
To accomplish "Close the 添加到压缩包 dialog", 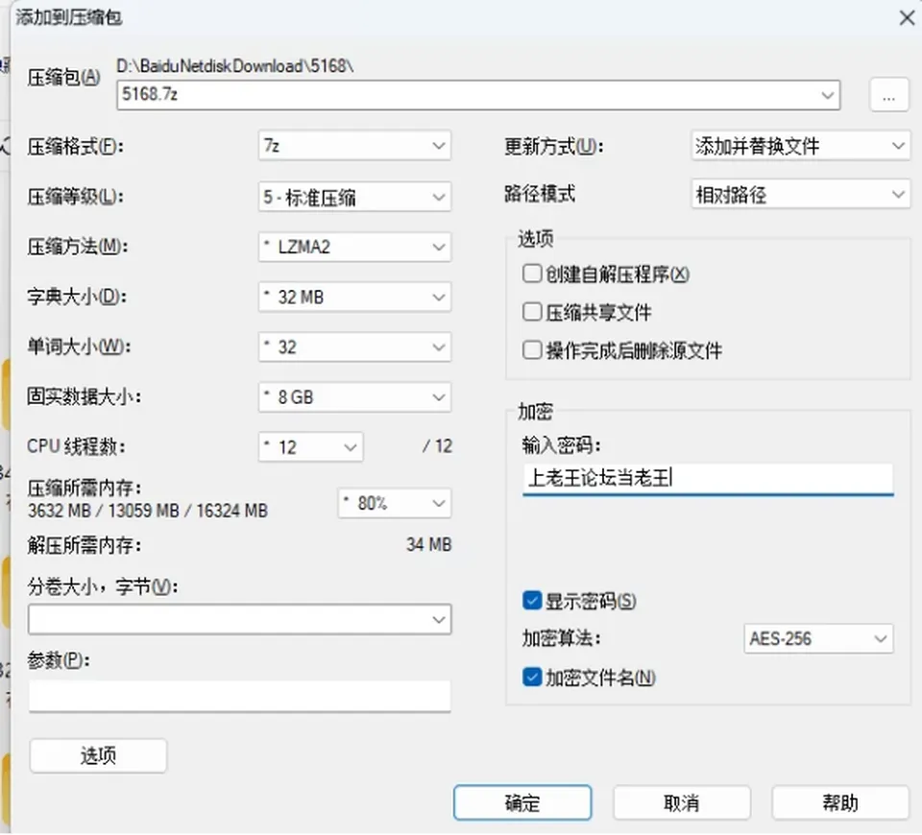I will 908,17.
